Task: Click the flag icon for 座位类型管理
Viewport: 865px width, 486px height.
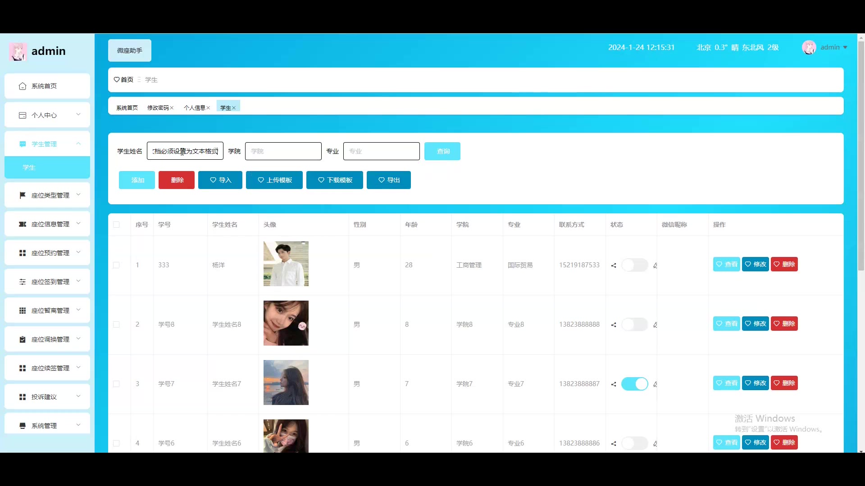Action: [23, 195]
